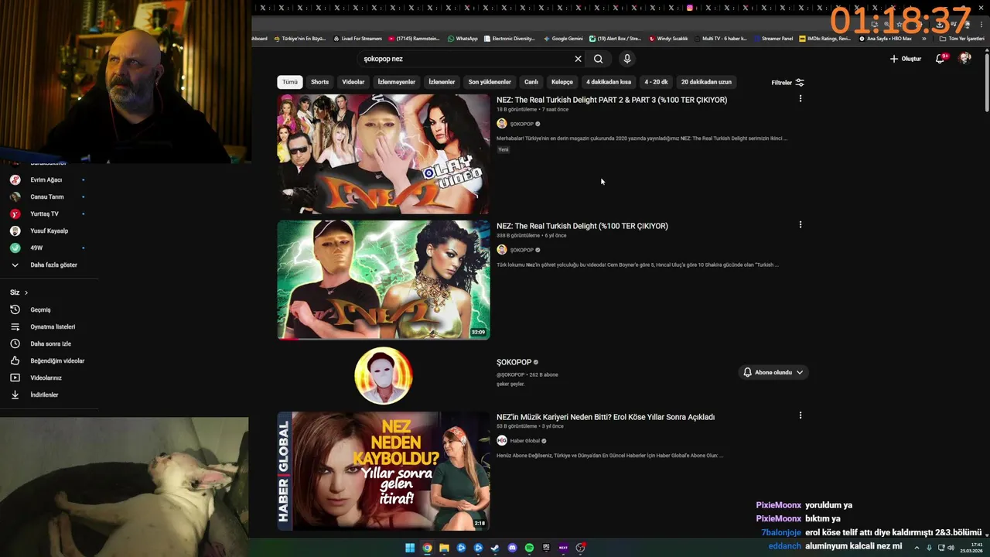
Task: Select the Videolar filter chip
Action: pos(353,82)
